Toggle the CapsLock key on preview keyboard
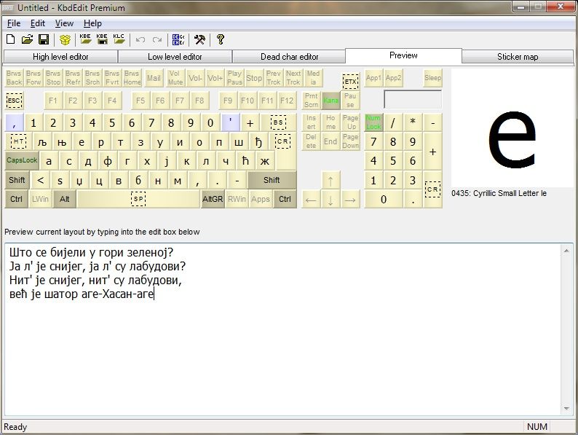The image size is (578, 435). (22, 161)
